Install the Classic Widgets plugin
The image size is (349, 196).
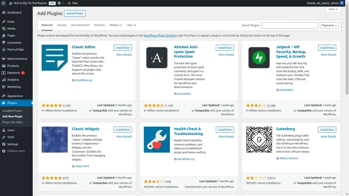[x=123, y=130]
